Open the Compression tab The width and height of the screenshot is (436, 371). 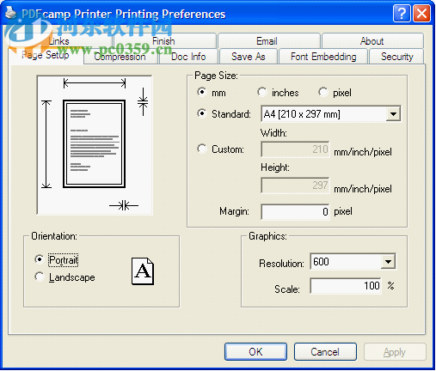pos(120,57)
